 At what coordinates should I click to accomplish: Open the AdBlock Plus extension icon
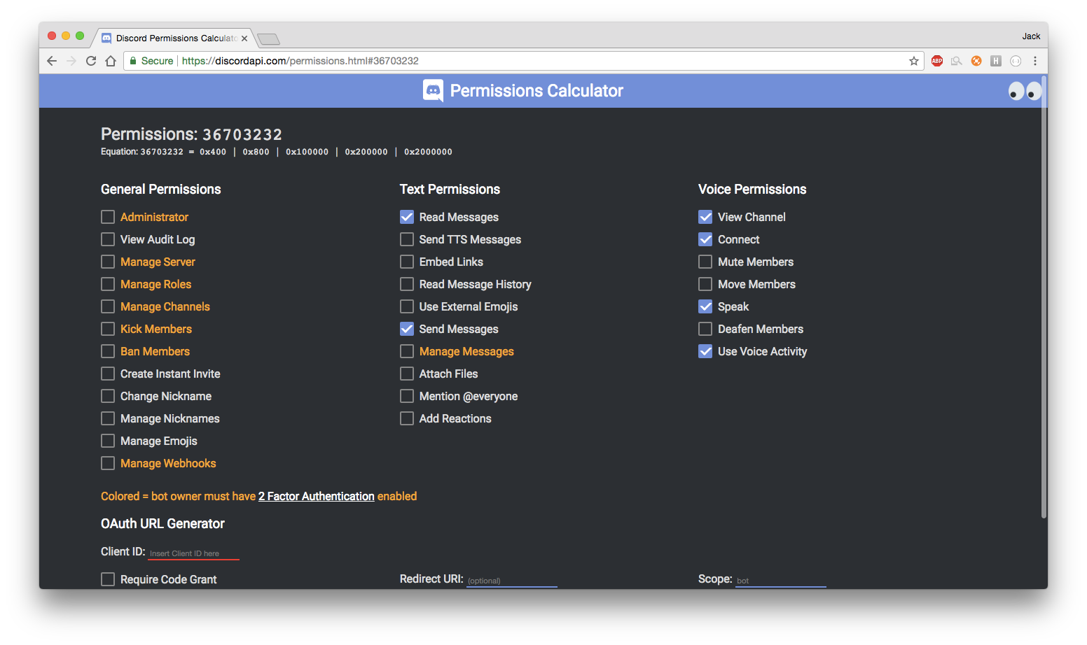click(937, 61)
